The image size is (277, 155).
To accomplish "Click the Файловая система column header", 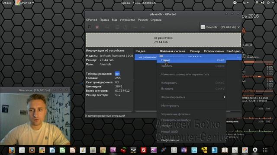I will tap(173, 51).
